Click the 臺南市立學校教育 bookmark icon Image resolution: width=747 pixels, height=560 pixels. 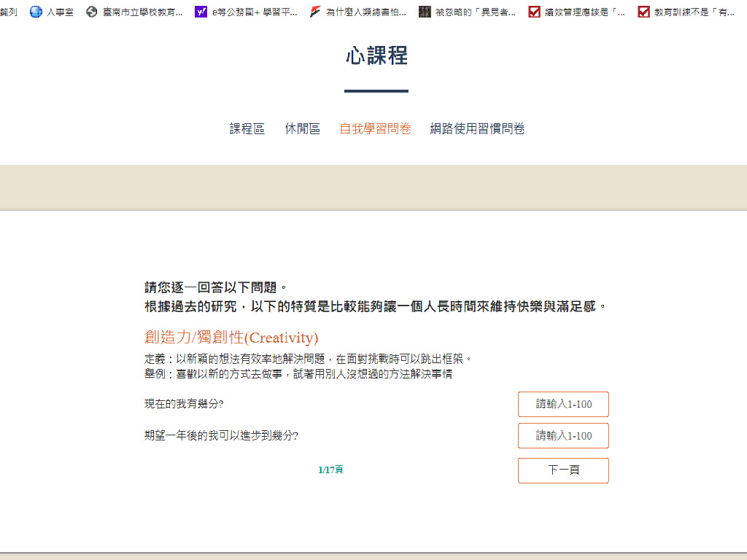tap(91, 12)
